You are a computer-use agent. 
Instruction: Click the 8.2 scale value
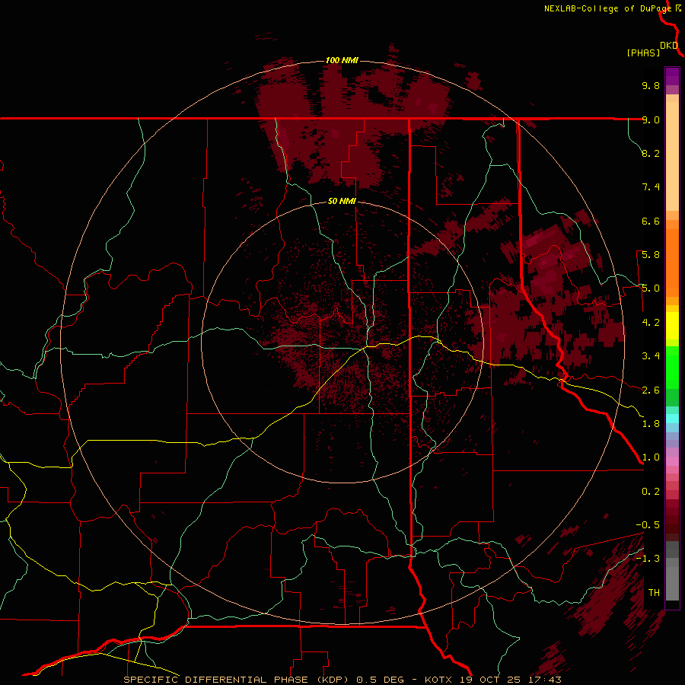tap(651, 153)
